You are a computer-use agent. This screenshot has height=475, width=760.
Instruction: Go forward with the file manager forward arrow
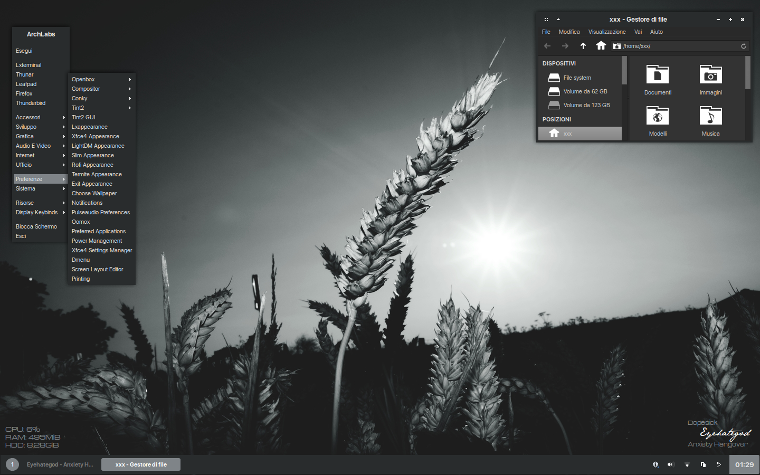pyautogui.click(x=565, y=46)
